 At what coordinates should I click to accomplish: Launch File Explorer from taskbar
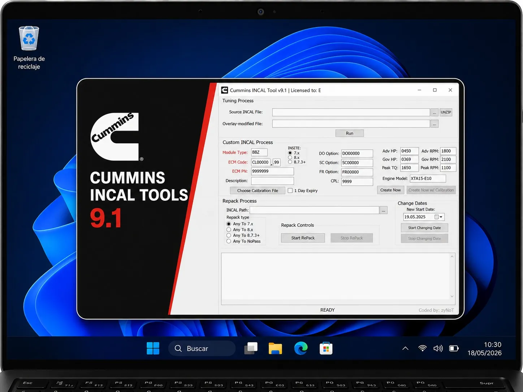[275, 348]
